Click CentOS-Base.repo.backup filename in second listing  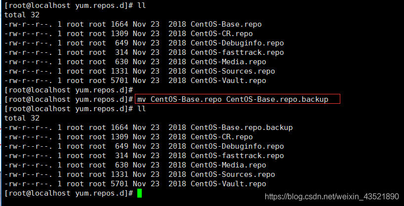tap(242, 127)
